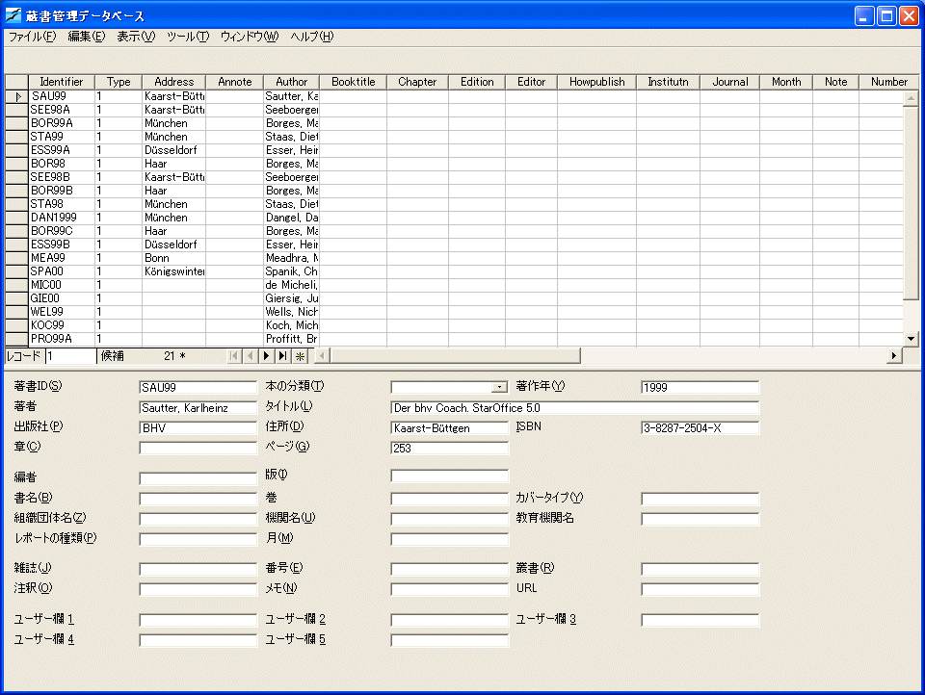Click the previous record navigation arrow
This screenshot has height=695, width=925.
click(251, 356)
